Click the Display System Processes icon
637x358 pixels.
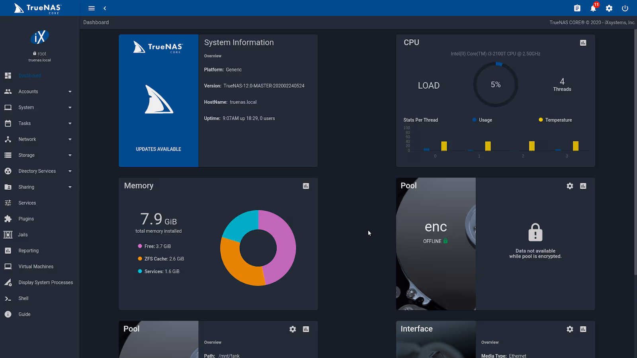click(8, 282)
